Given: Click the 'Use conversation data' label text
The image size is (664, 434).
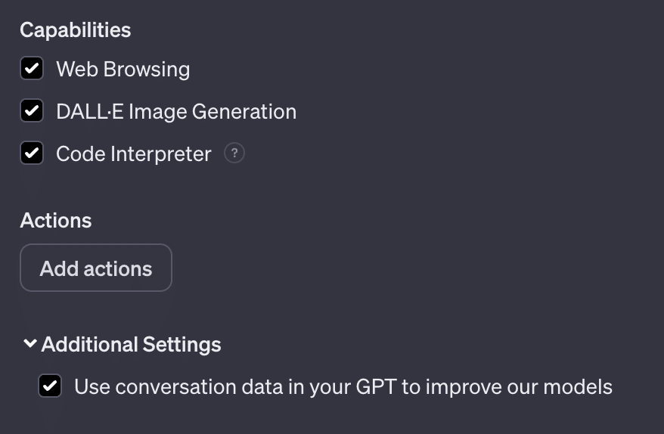Looking at the screenshot, I should point(343,387).
